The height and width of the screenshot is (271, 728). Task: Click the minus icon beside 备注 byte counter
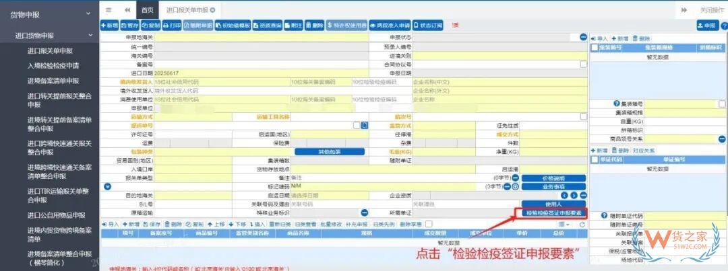pos(516,178)
